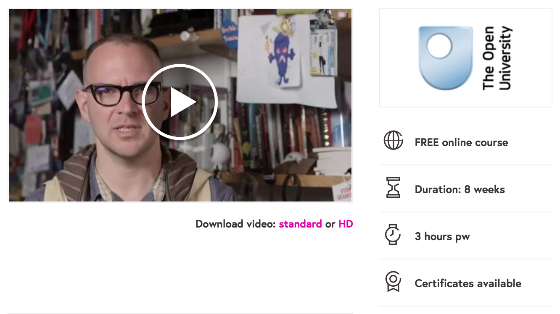Viewport: 560px width, 314px height.
Task: Click the white triangle inside the play circle
Action: [183, 102]
